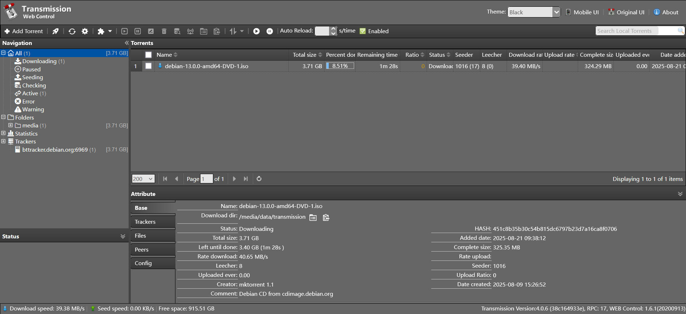Viewport: 686px width, 314px height.
Task: Sort by the Total size column
Action: [307, 55]
